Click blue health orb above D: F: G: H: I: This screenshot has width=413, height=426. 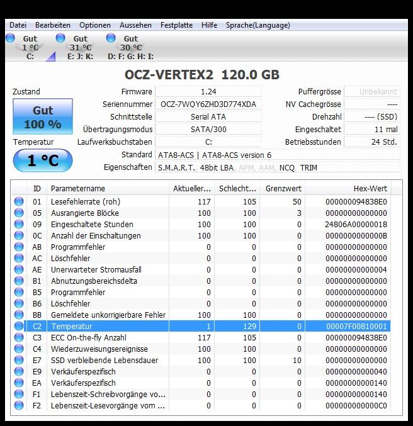[x=111, y=38]
